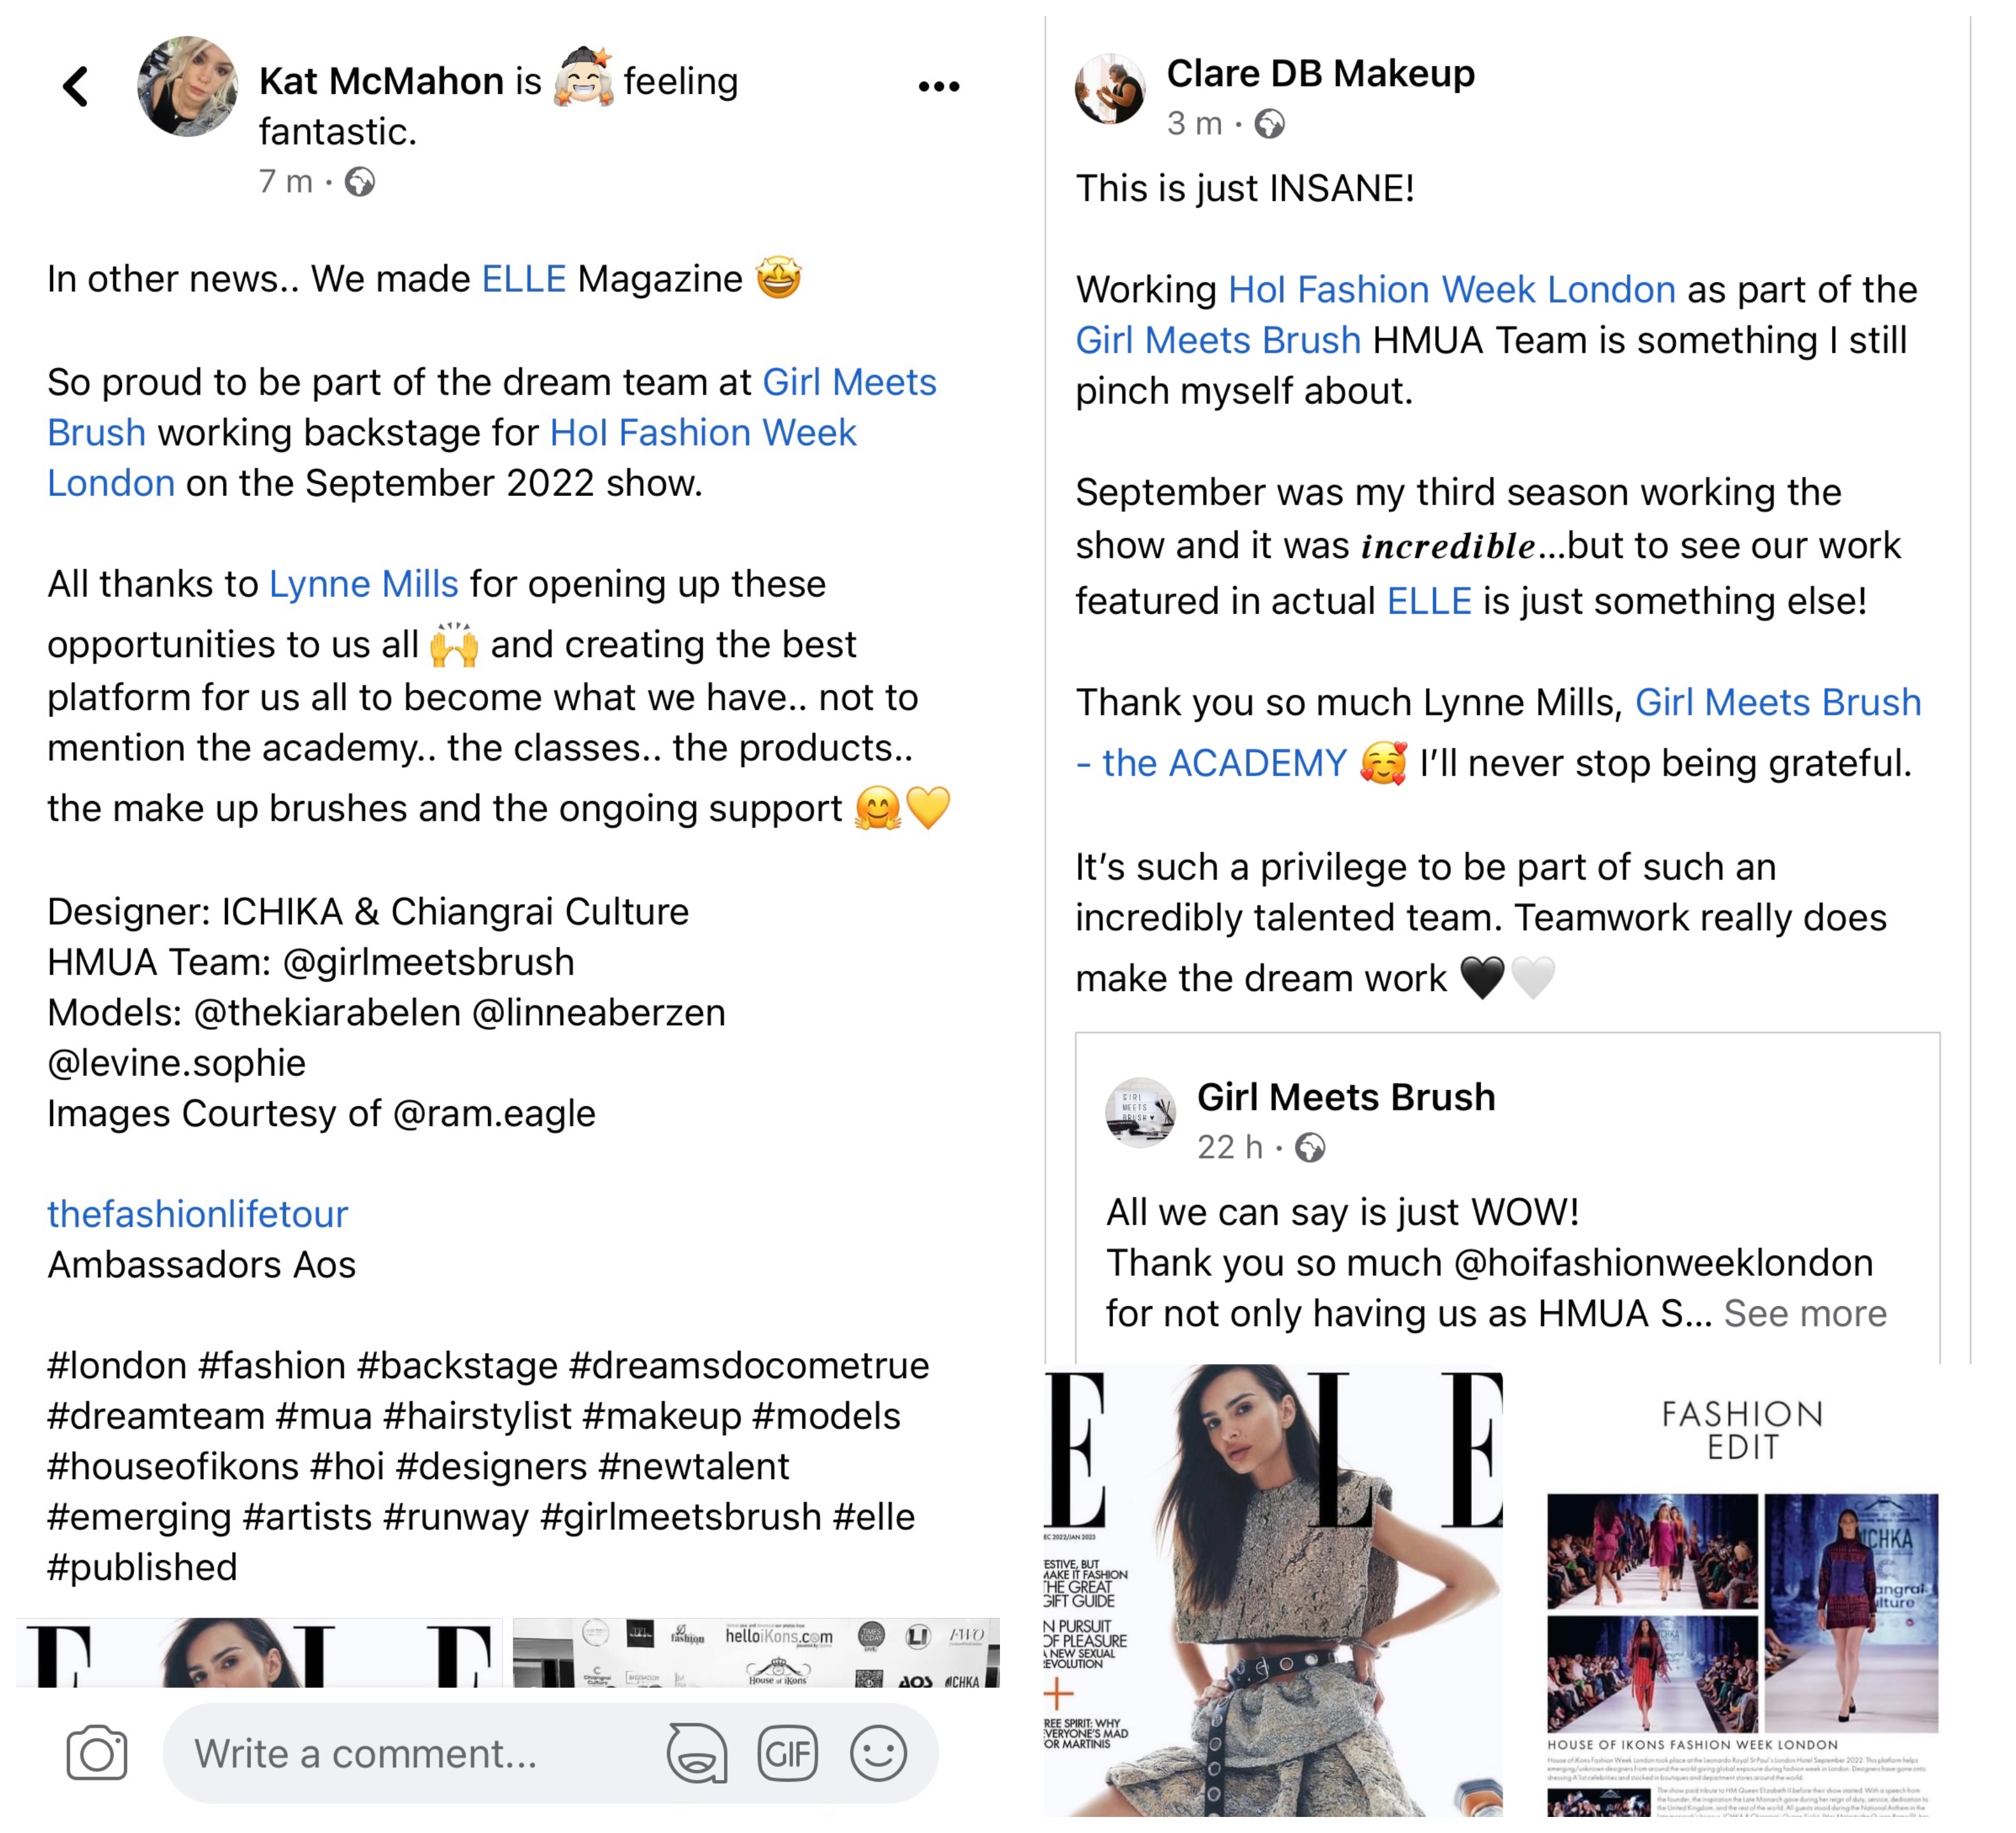Open the Girl Meets Brush shared post title

(1346, 1097)
